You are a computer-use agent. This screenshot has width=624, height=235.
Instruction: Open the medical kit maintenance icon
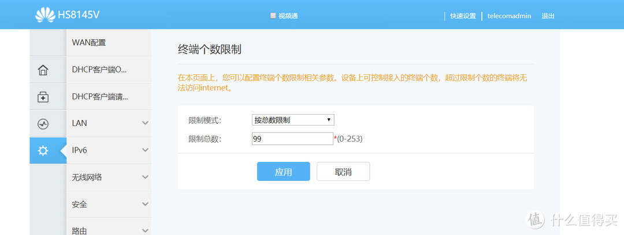43,97
